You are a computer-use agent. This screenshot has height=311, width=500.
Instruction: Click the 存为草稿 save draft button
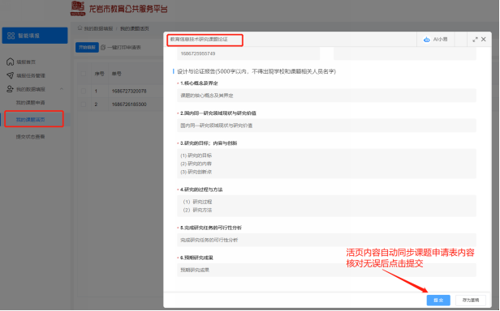(471, 300)
